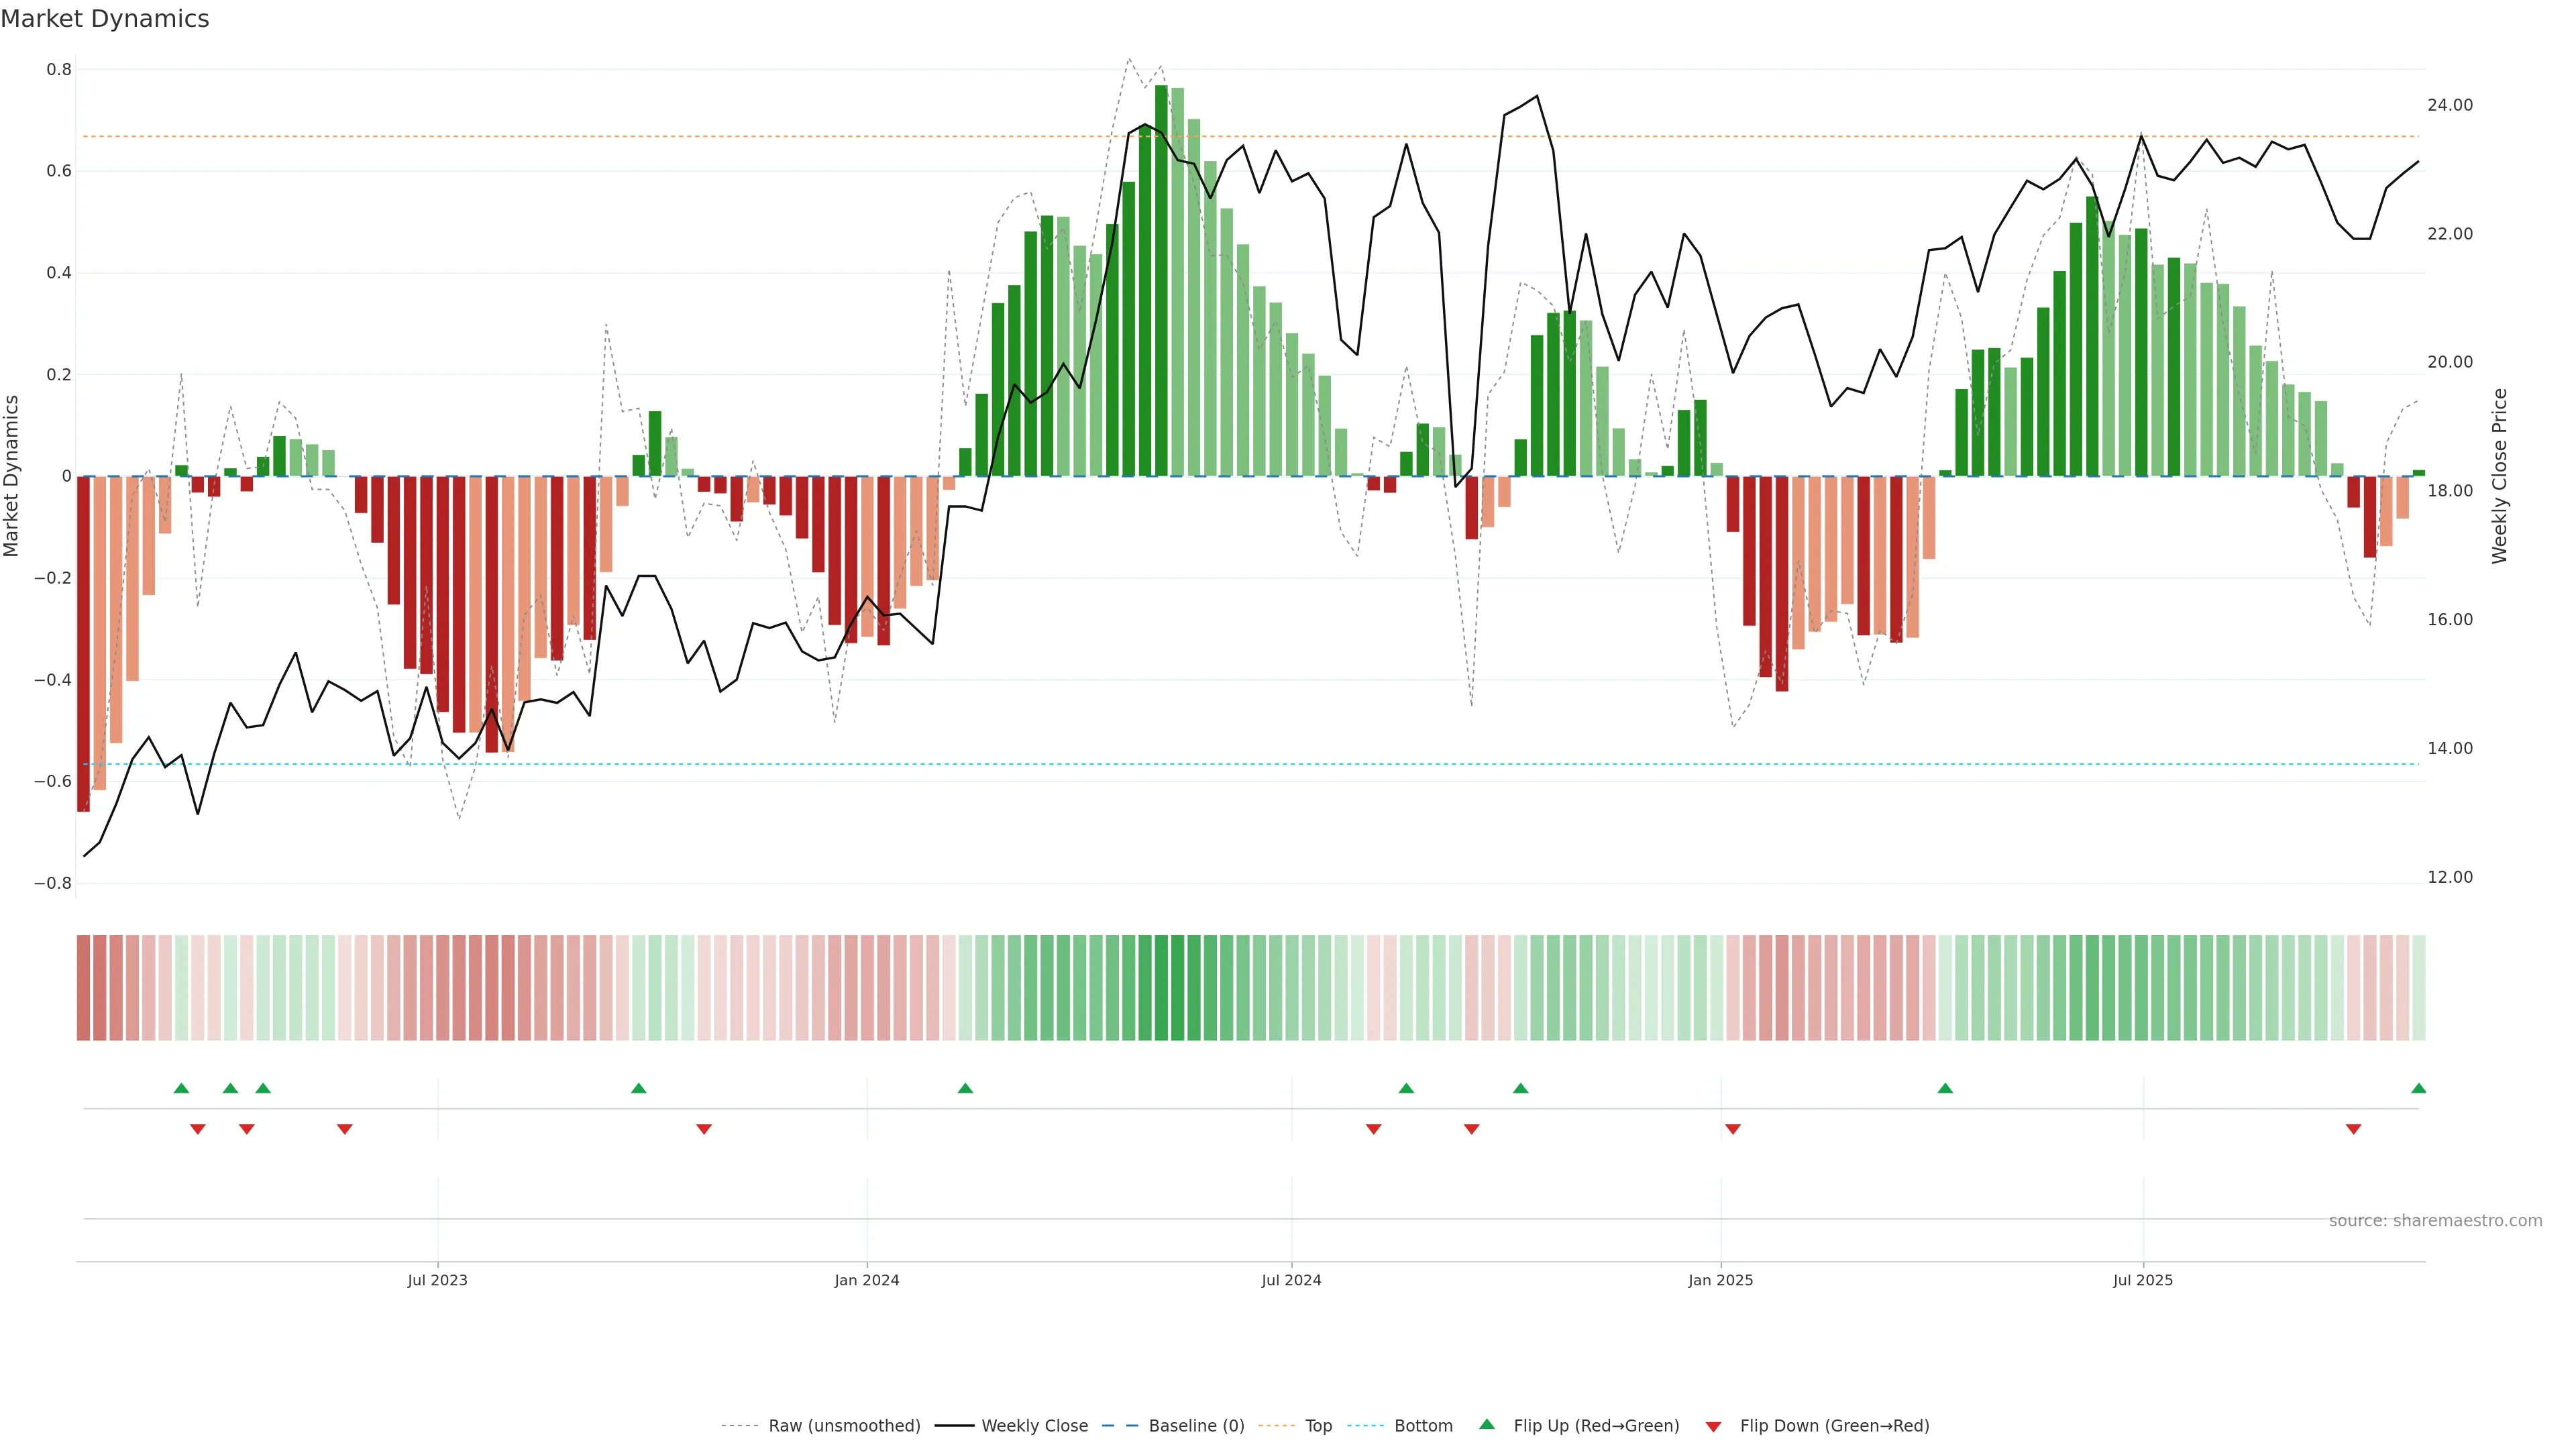Click the red flip-down marker after Jul 2025
This screenshot has width=2576, height=1449.
(2353, 1129)
